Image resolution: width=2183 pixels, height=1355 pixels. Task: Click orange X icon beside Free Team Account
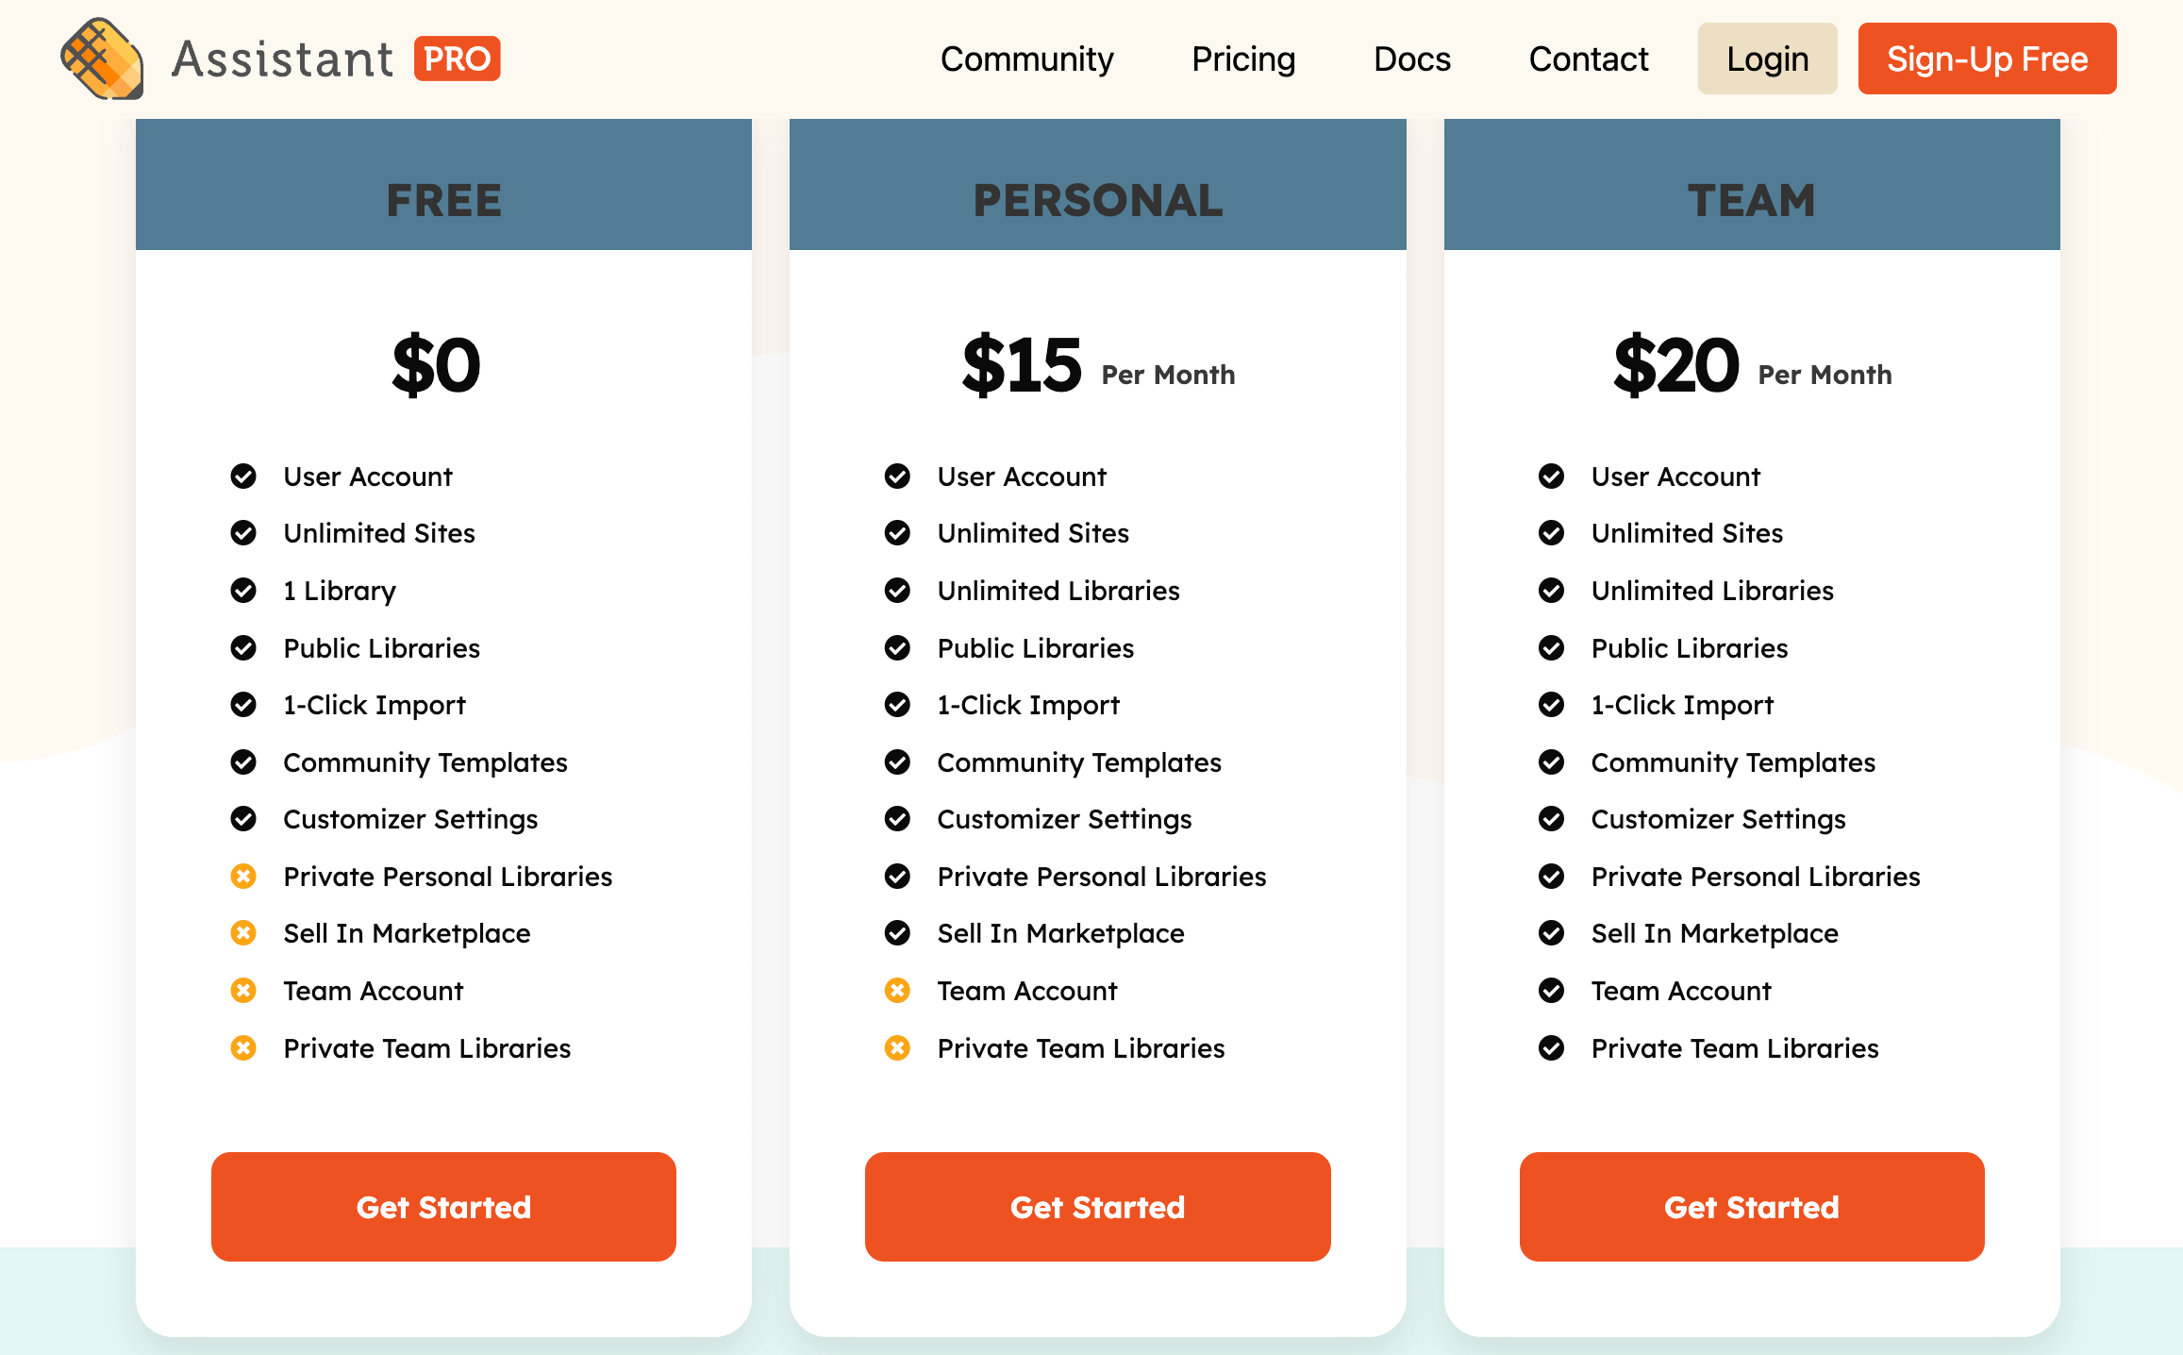(243, 991)
